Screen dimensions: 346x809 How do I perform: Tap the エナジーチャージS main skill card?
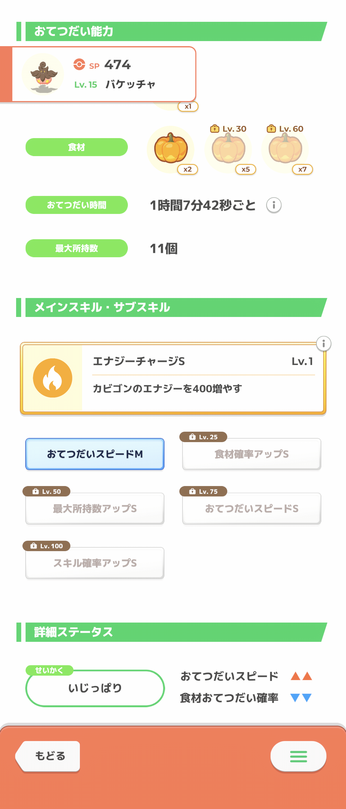coord(202,378)
